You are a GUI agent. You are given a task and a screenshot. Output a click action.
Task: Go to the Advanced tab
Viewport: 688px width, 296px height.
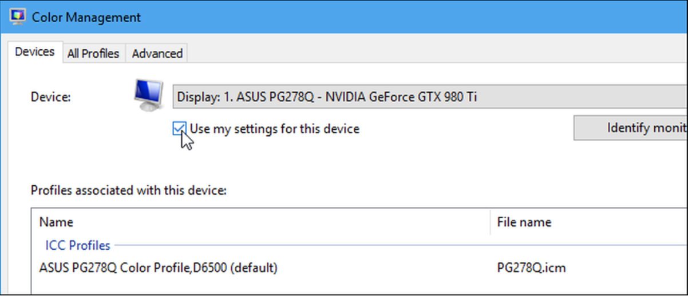pos(157,54)
